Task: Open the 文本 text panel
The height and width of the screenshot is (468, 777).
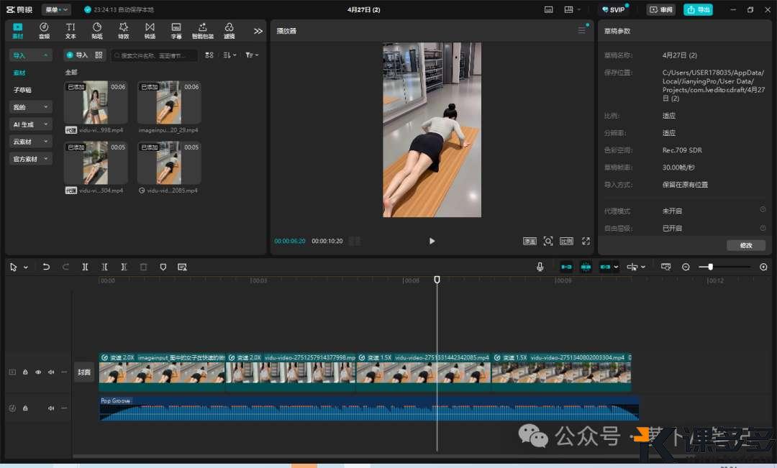Action: (x=71, y=30)
